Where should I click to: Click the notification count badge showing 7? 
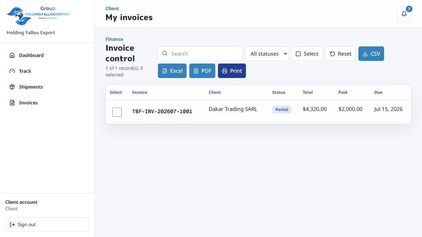coord(409,9)
